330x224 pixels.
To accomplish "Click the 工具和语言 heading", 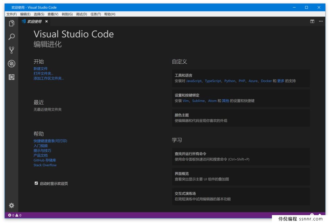I will pos(183,75).
